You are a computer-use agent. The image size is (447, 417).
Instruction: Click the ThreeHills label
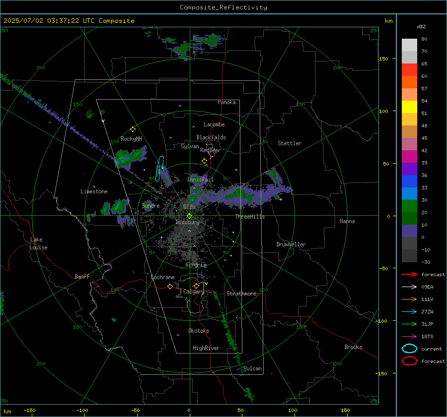(250, 217)
